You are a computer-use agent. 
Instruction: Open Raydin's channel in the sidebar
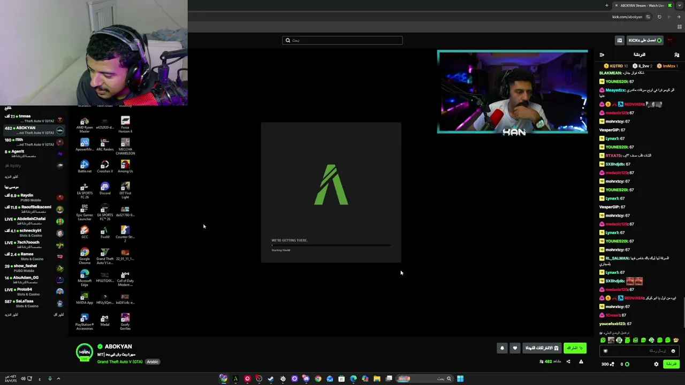click(x=34, y=198)
